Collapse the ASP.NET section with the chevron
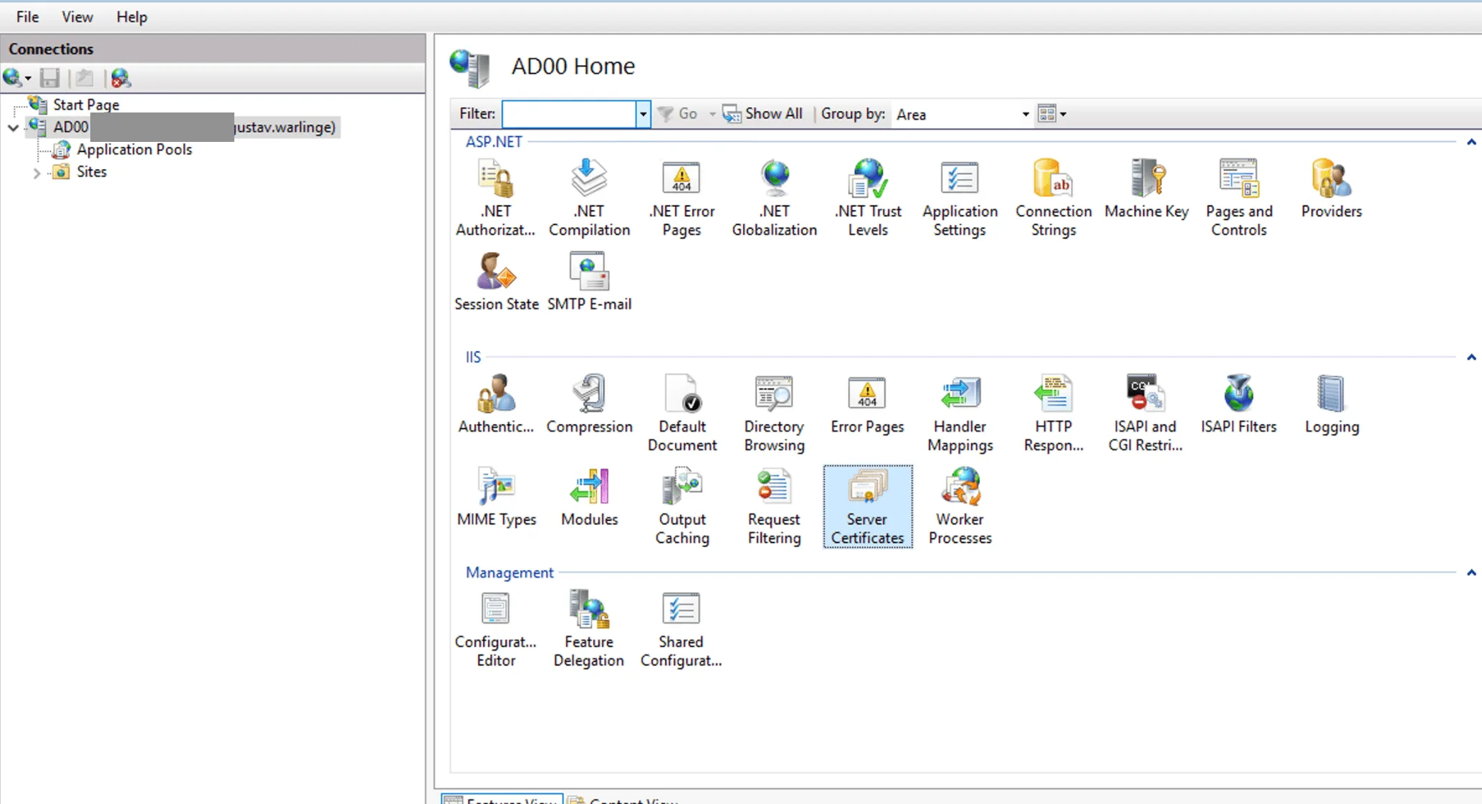1482x804 pixels. tap(1471, 142)
